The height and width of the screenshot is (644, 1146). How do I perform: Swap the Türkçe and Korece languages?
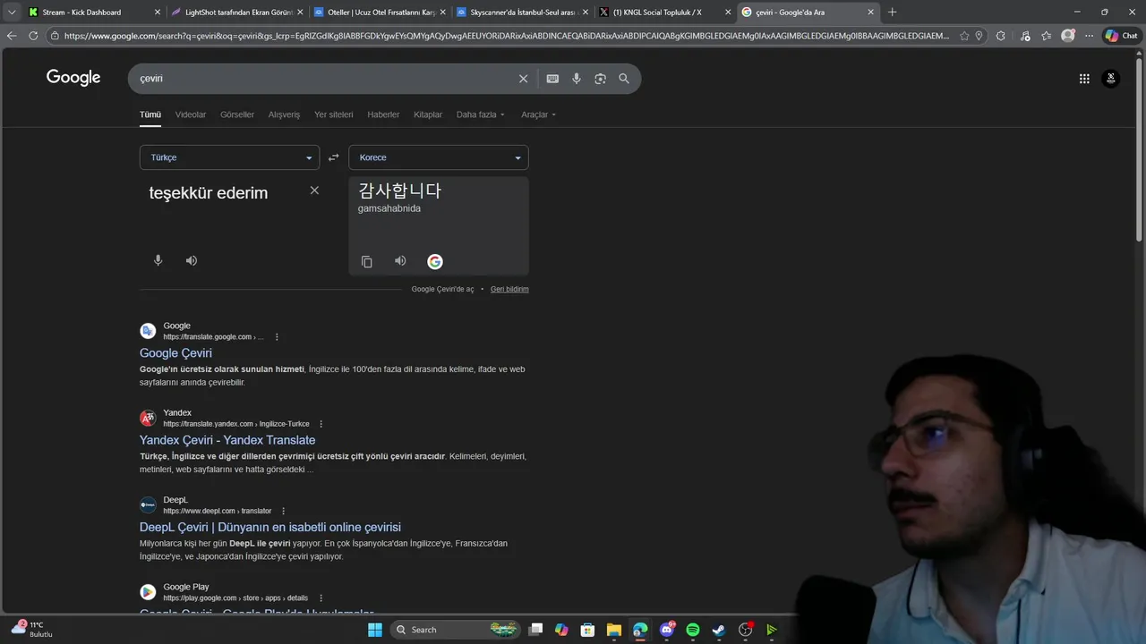[334, 157]
